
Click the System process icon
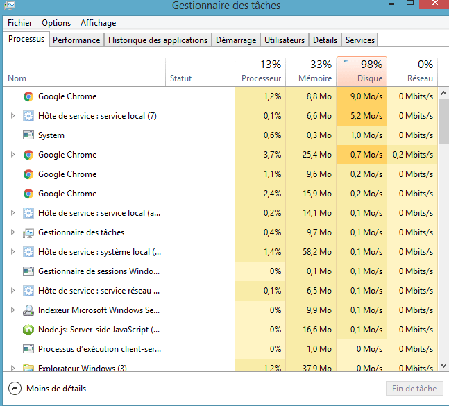pyautogui.click(x=28, y=135)
